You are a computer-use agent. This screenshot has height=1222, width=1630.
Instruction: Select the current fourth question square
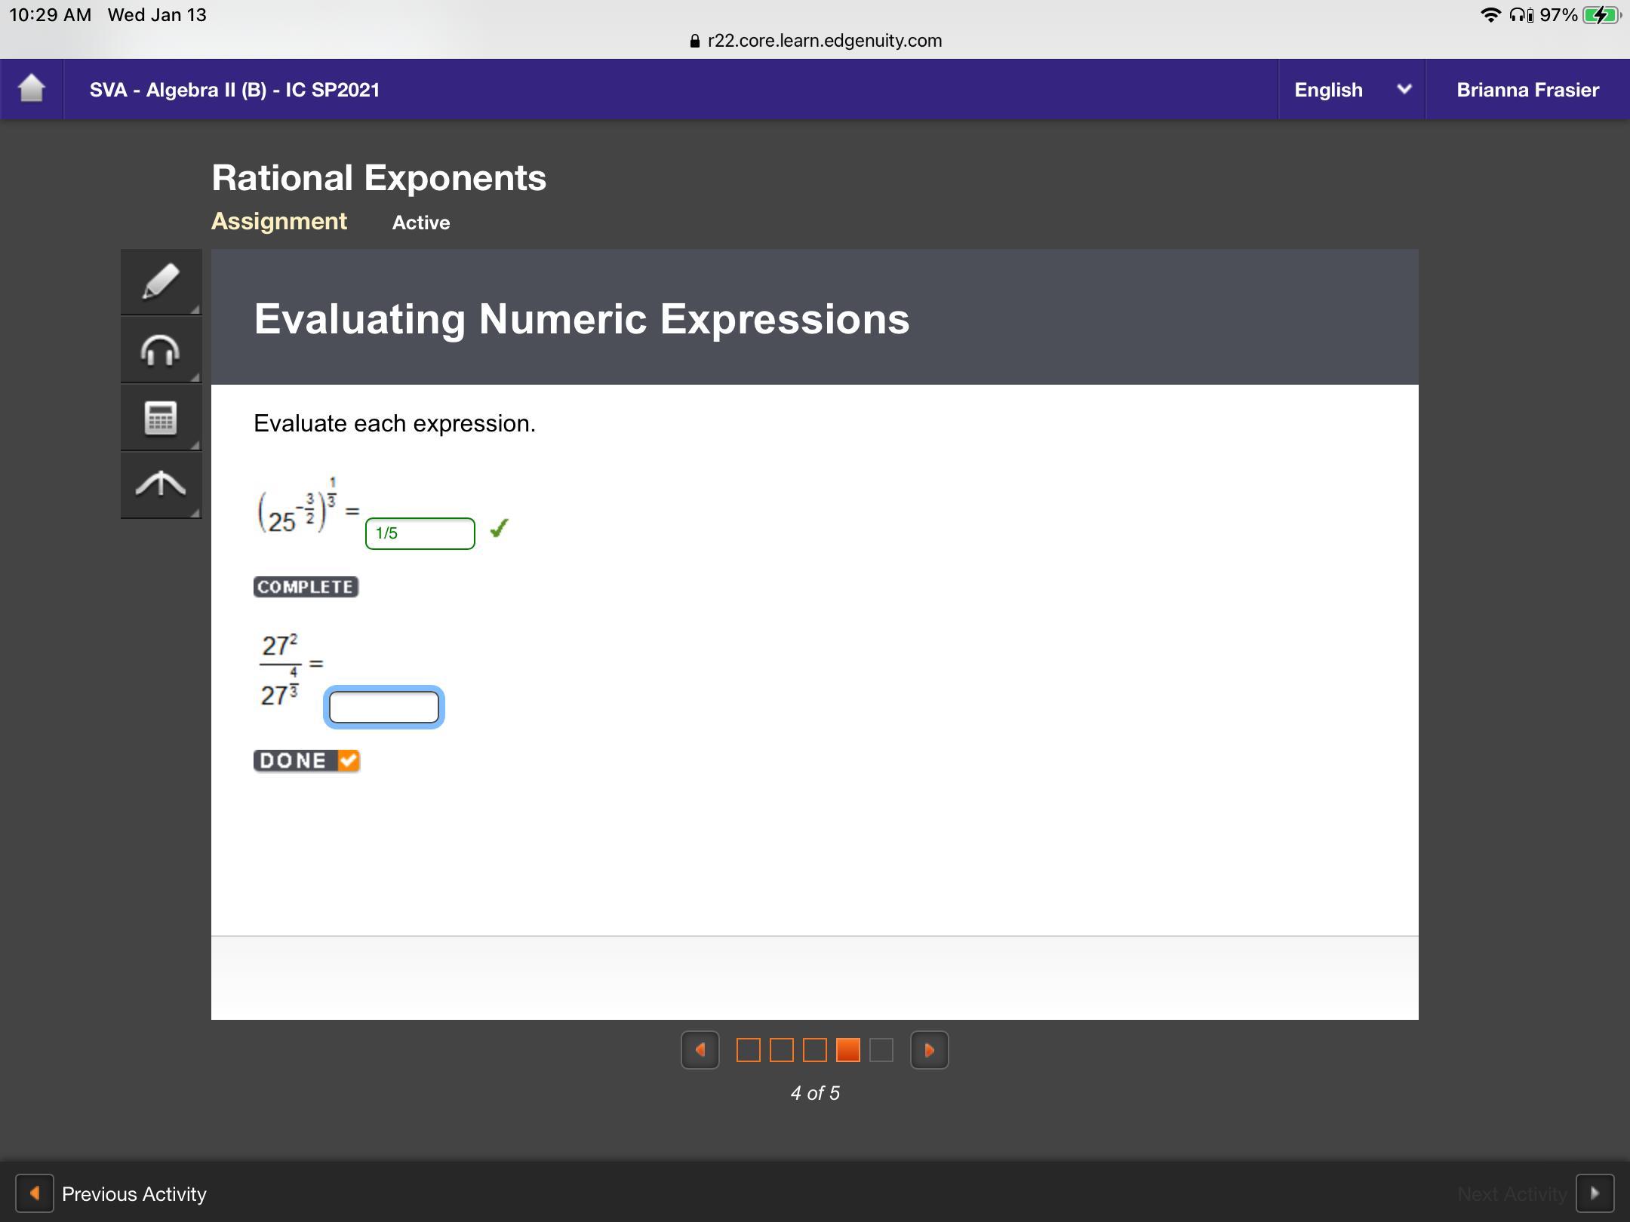[847, 1050]
